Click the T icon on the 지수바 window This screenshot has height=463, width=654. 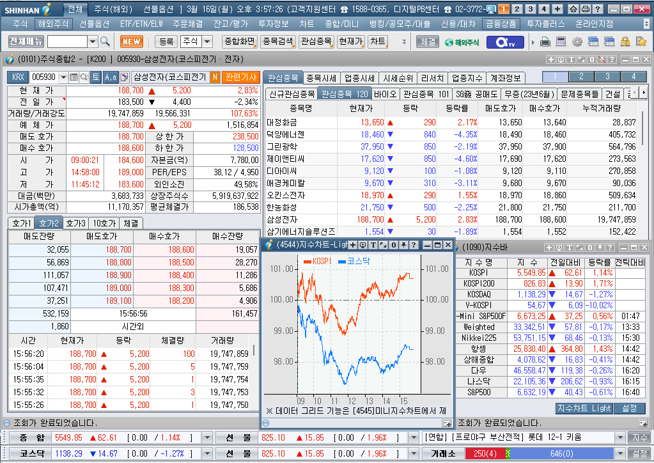coord(570,247)
